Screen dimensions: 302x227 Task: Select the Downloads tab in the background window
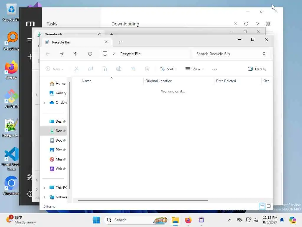(x=69, y=33)
